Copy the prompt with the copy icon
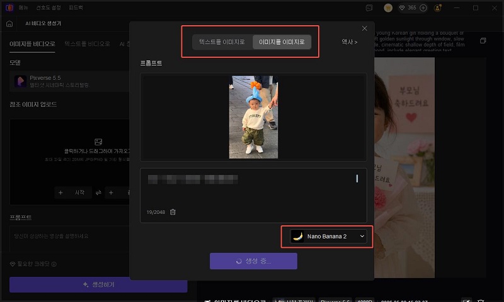This screenshot has height=302, width=504. (x=483, y=41)
